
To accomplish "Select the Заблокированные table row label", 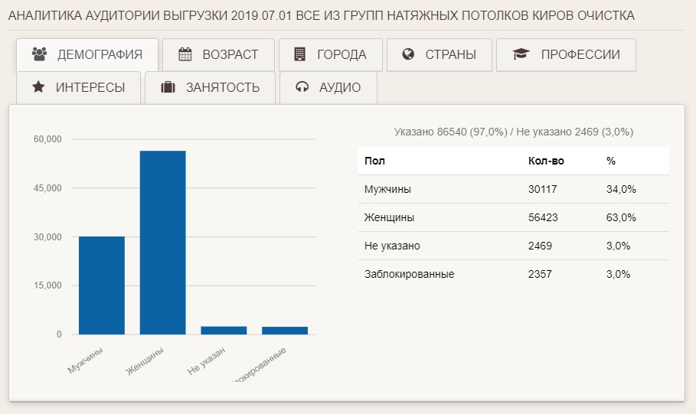I will tap(410, 274).
